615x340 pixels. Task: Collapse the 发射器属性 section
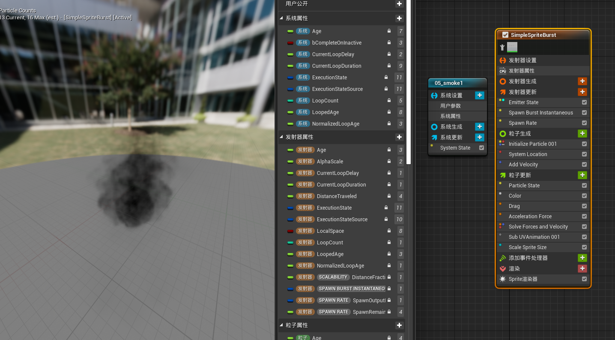(x=281, y=138)
